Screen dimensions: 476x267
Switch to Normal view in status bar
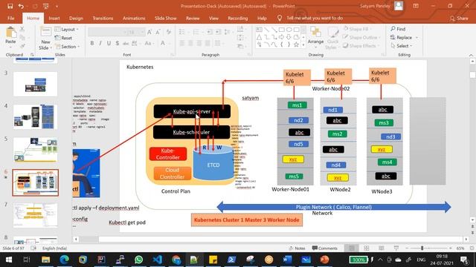click(x=352, y=248)
